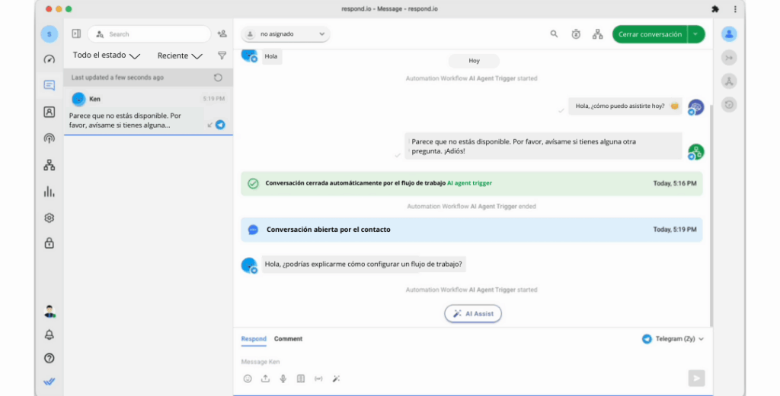Click the 'Conversación abierta por el contacto' banner
The image size is (780, 396).
472,230
